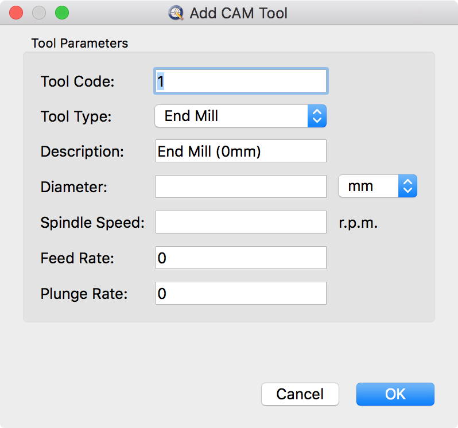Viewport: 458px width, 428px height.
Task: Click the empty Diameter input field
Action: tap(241, 186)
